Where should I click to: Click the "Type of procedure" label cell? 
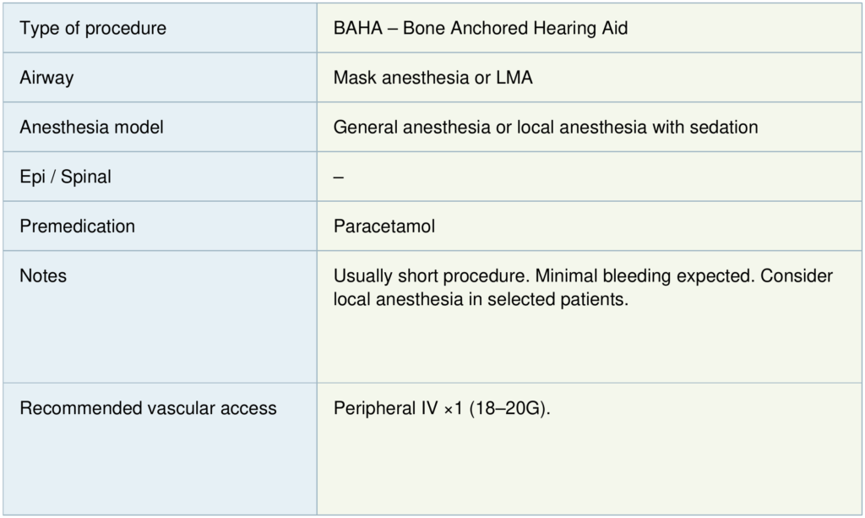93,29
